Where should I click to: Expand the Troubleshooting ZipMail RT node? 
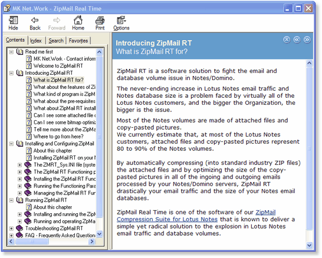coord(12,229)
